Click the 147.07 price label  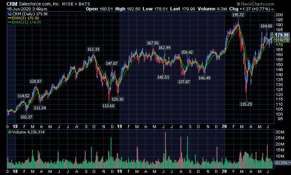(111, 64)
